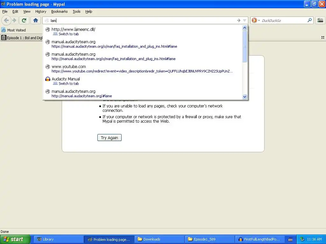The width and height of the screenshot is (326, 244).
Task: Open the File menu
Action: 5,11
